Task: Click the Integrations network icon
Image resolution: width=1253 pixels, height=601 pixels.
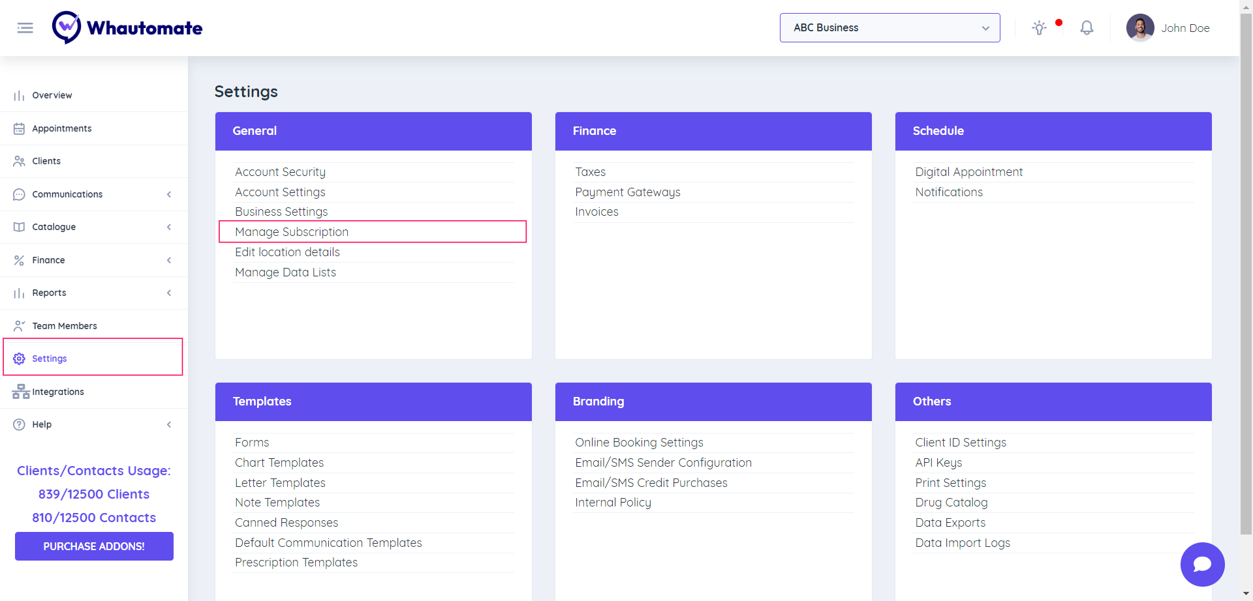Action: point(21,392)
